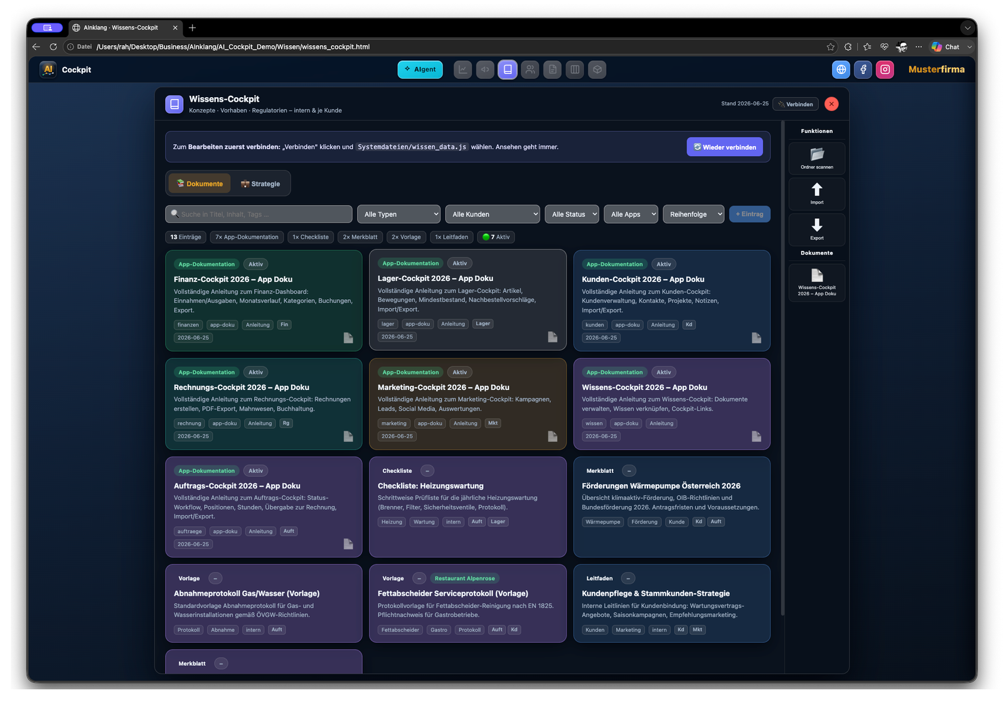
Task: Open the Reihenfolge sort dropdown
Action: [x=693, y=214]
